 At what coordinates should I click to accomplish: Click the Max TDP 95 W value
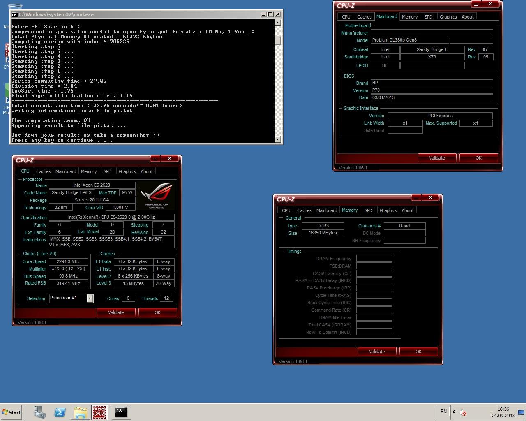(x=127, y=193)
